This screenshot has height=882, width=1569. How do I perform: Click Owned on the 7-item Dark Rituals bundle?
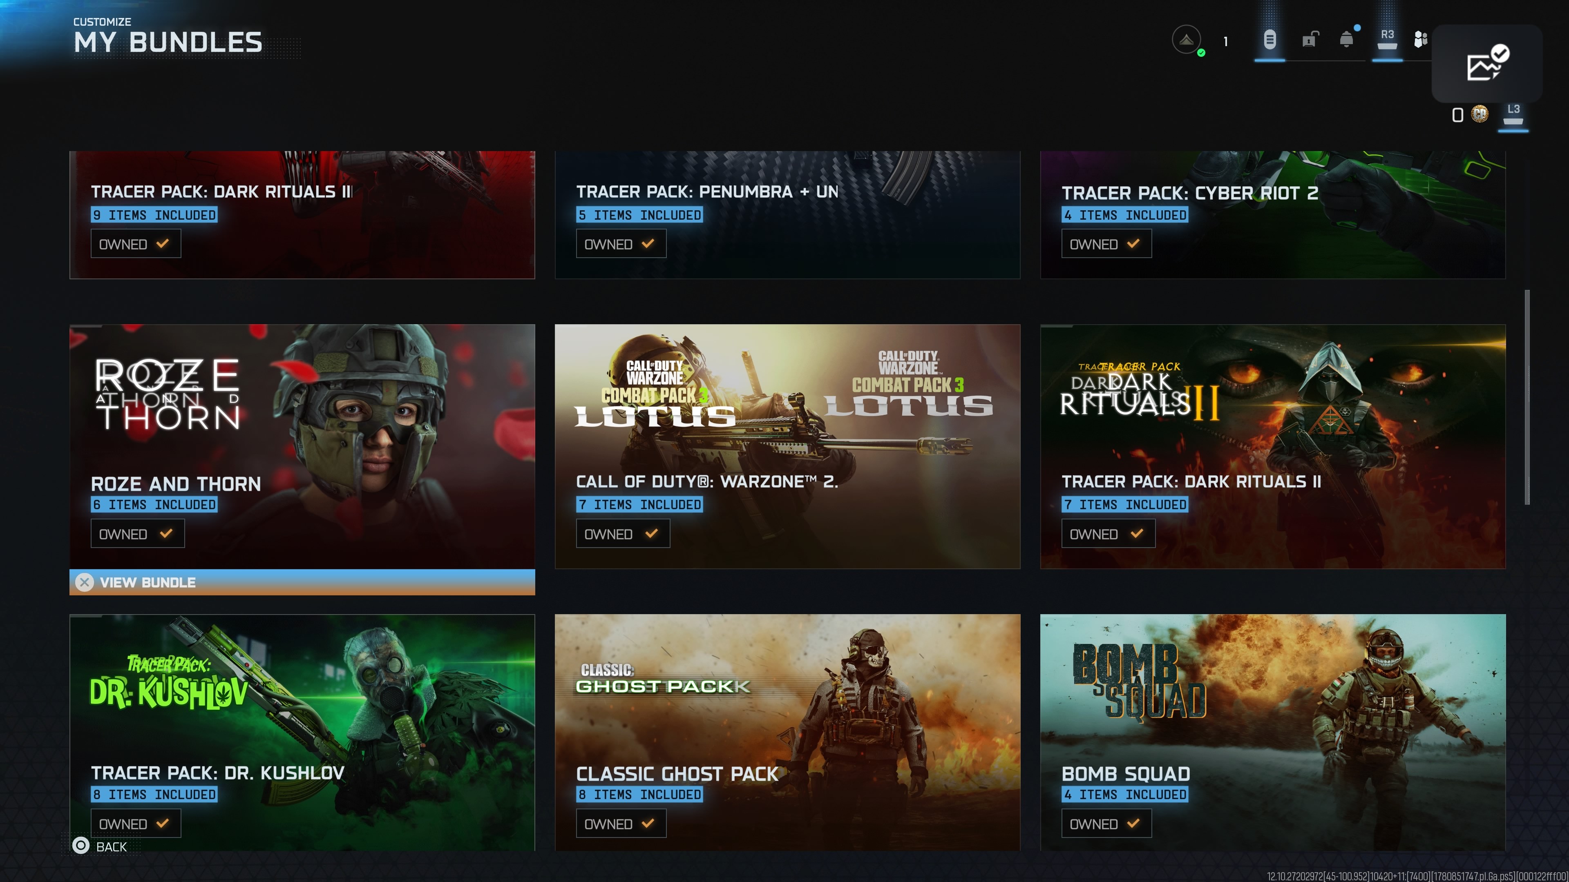1109,534
